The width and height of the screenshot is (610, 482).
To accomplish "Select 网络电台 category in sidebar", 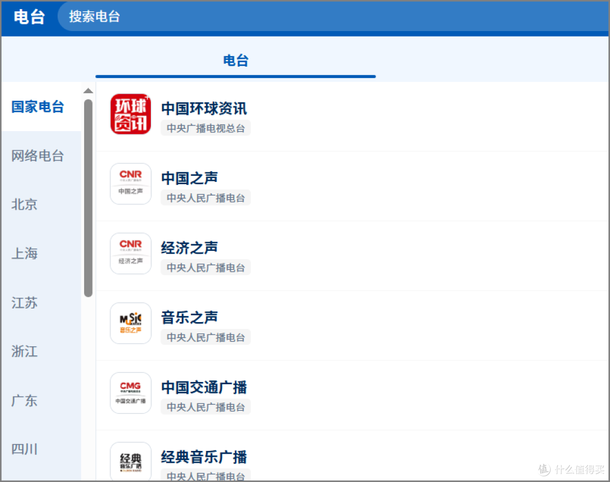I will pos(38,156).
